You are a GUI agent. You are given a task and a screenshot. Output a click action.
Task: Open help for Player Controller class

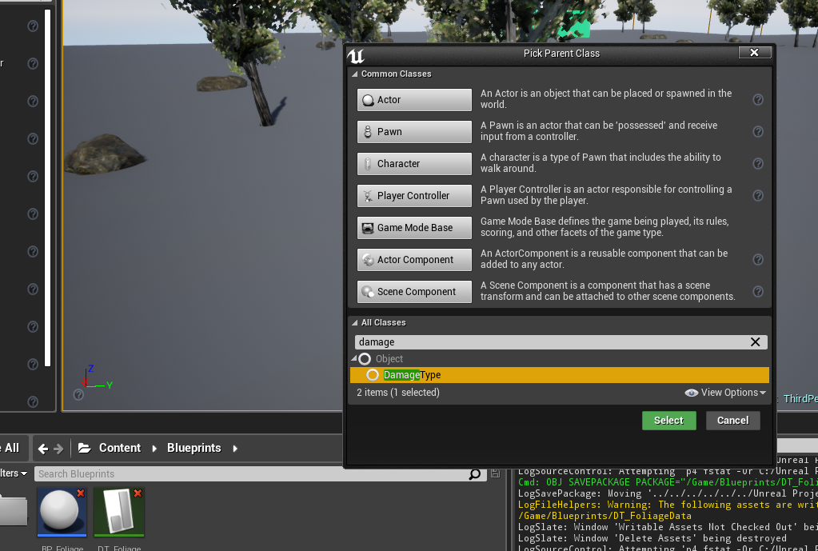coord(758,196)
